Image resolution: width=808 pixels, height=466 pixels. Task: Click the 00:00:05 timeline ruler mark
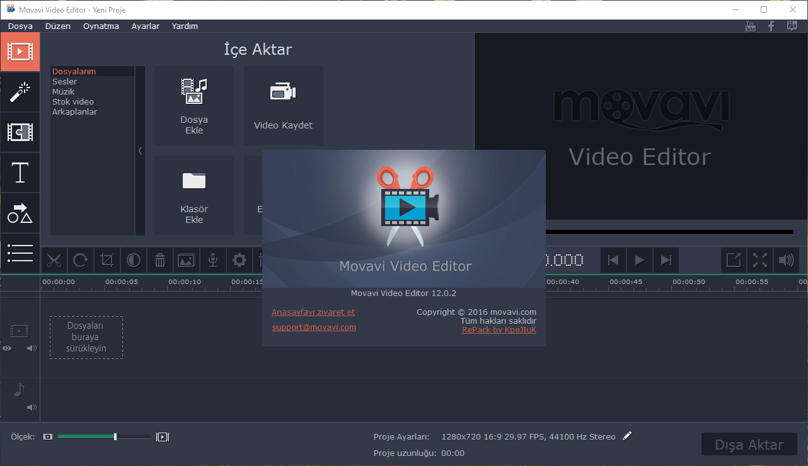point(122,282)
